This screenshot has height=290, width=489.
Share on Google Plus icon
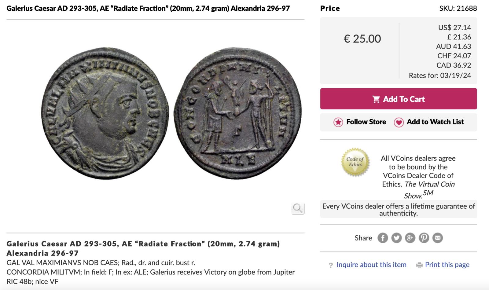pyautogui.click(x=410, y=238)
